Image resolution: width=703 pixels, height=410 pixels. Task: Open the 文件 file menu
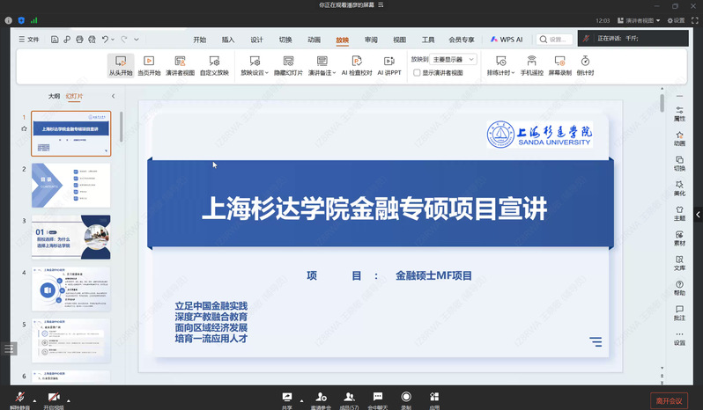pos(29,40)
